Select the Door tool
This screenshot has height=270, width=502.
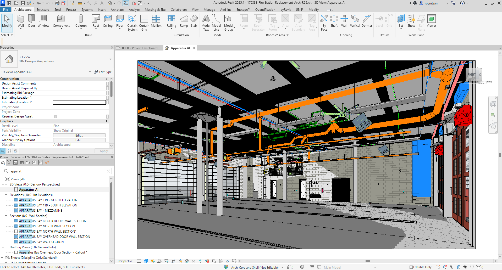pos(32,21)
